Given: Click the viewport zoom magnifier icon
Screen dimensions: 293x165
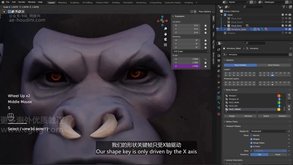Looking at the screenshot, I should [165, 28].
